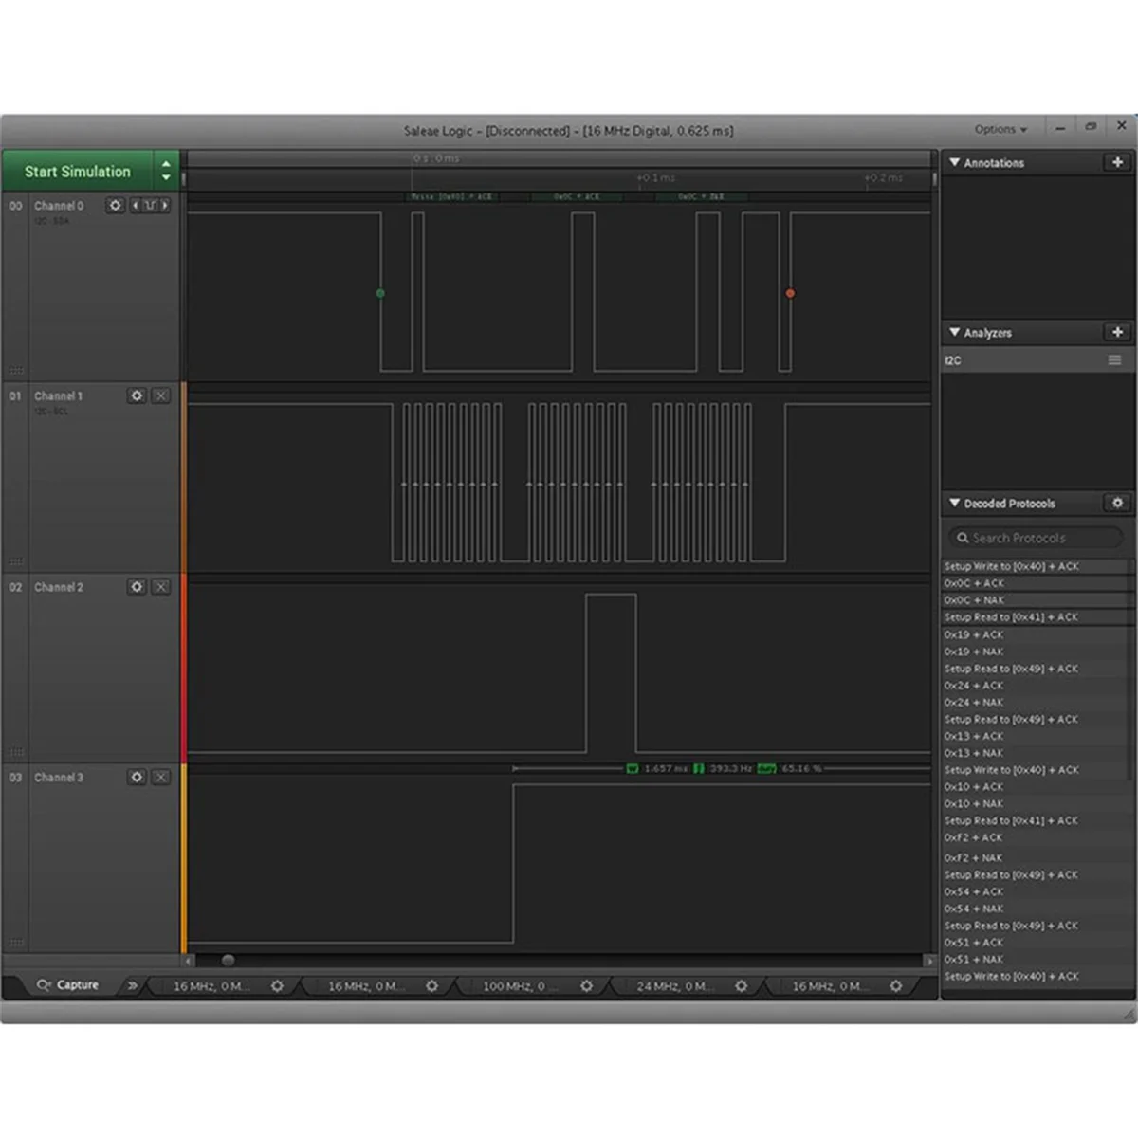Open the Options dropdown

tap(1000, 129)
